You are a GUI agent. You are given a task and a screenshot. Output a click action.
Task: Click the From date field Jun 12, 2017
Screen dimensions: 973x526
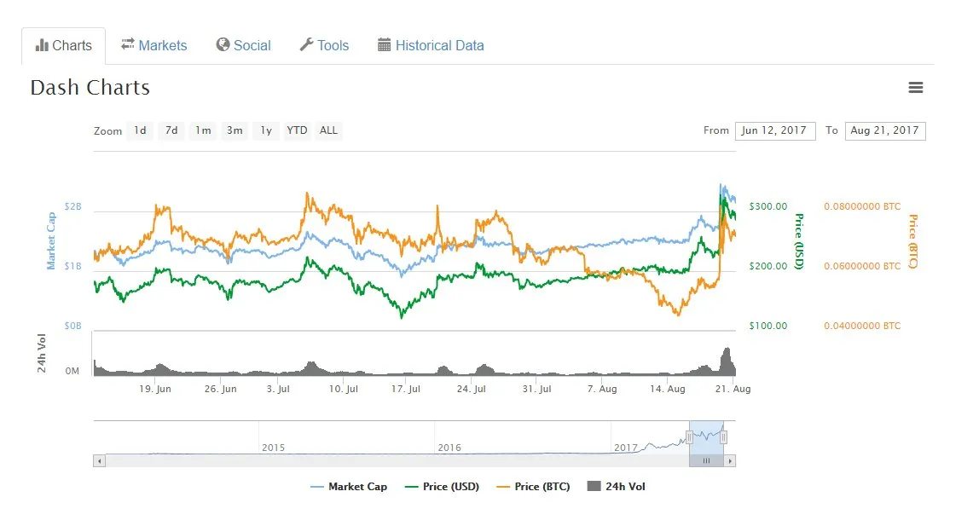(x=775, y=131)
